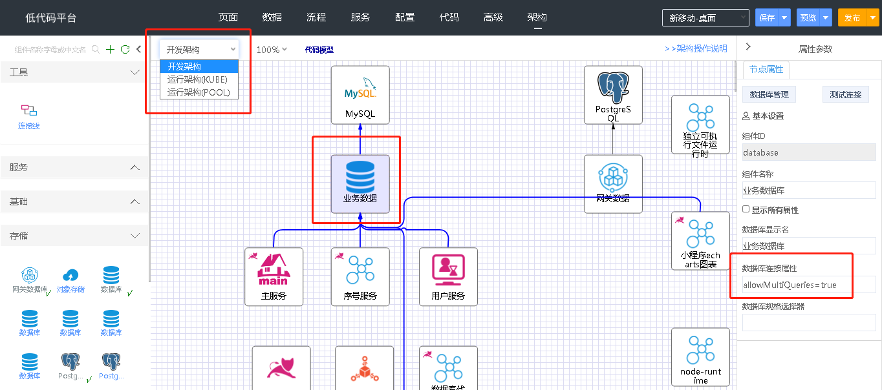This screenshot has height=390, width=882.
Task: Select the 连接线 connector tool
Action: [x=29, y=116]
